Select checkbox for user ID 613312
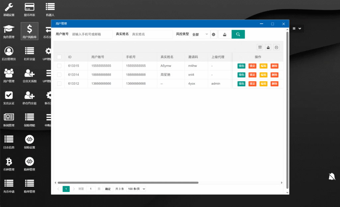The width and height of the screenshot is (340, 207). click(x=59, y=83)
